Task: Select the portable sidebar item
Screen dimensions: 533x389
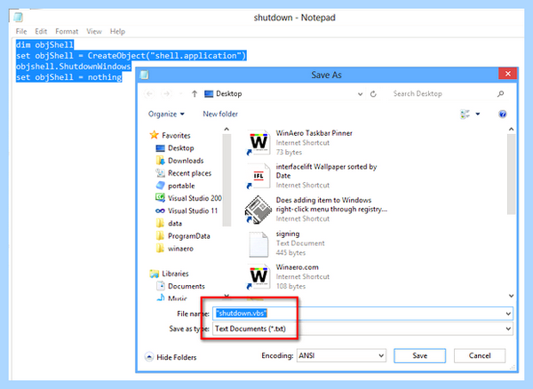Action: point(175,186)
